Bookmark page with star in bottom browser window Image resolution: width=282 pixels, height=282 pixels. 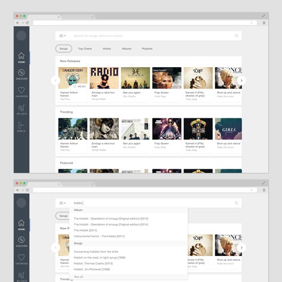tap(252, 190)
